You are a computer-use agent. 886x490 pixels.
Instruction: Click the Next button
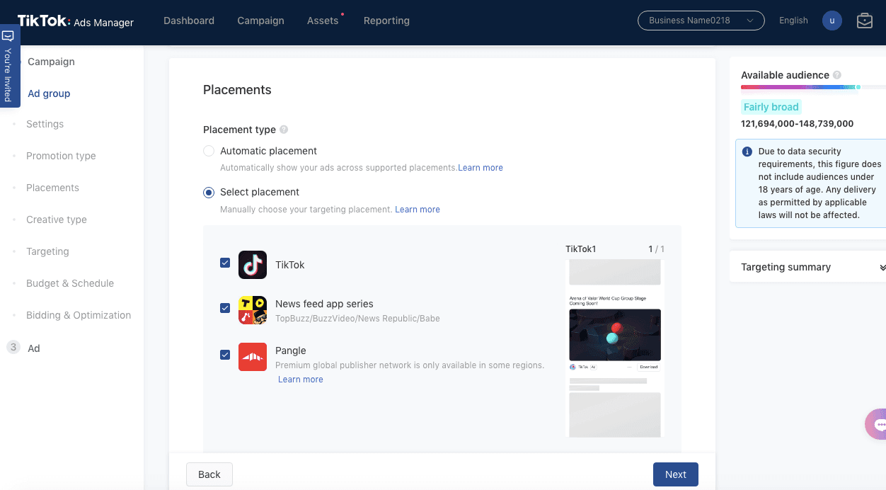(675, 474)
